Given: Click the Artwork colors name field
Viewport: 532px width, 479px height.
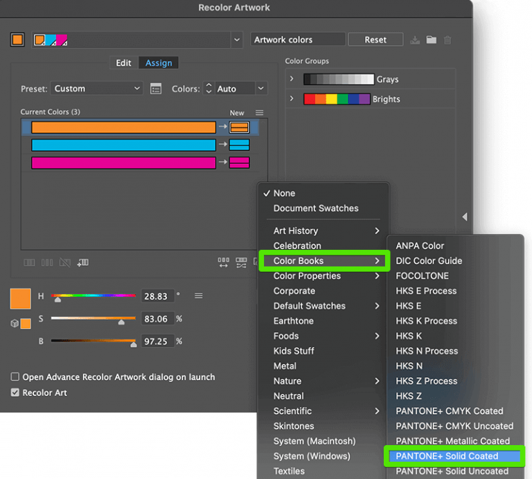Looking at the screenshot, I should tap(298, 39).
